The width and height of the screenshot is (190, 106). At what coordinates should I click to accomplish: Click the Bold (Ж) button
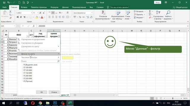tap(18, 17)
